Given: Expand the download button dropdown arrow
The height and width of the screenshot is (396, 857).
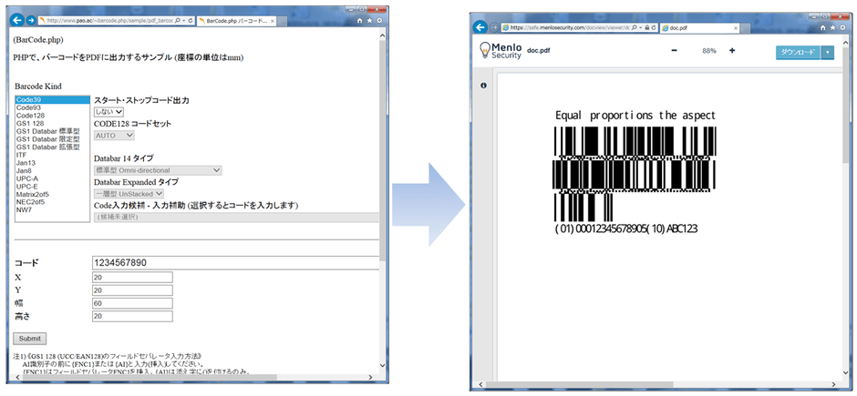Looking at the screenshot, I should [x=828, y=52].
